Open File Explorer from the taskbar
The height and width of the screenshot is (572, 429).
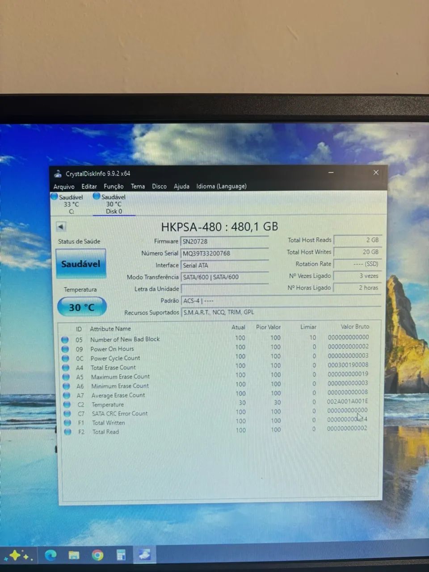click(x=74, y=555)
